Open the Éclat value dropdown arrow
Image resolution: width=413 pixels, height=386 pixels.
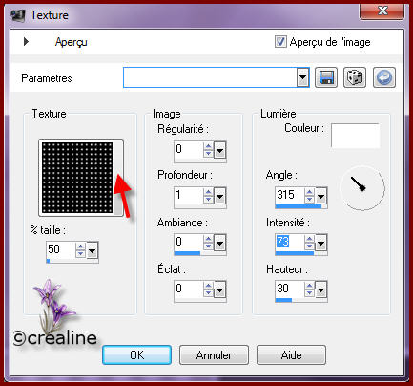pyautogui.click(x=220, y=289)
